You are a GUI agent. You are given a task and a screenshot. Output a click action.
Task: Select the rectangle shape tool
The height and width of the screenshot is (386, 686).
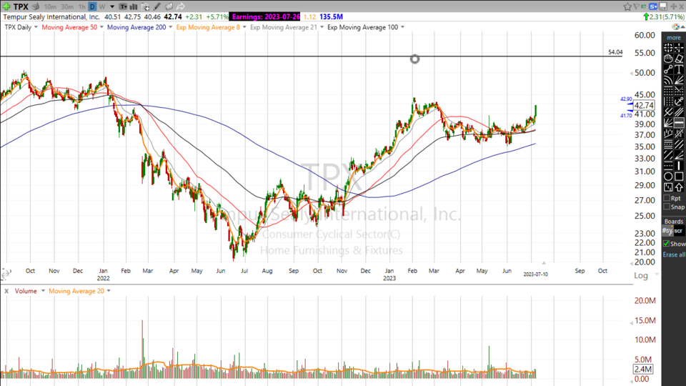pyautogui.click(x=679, y=177)
